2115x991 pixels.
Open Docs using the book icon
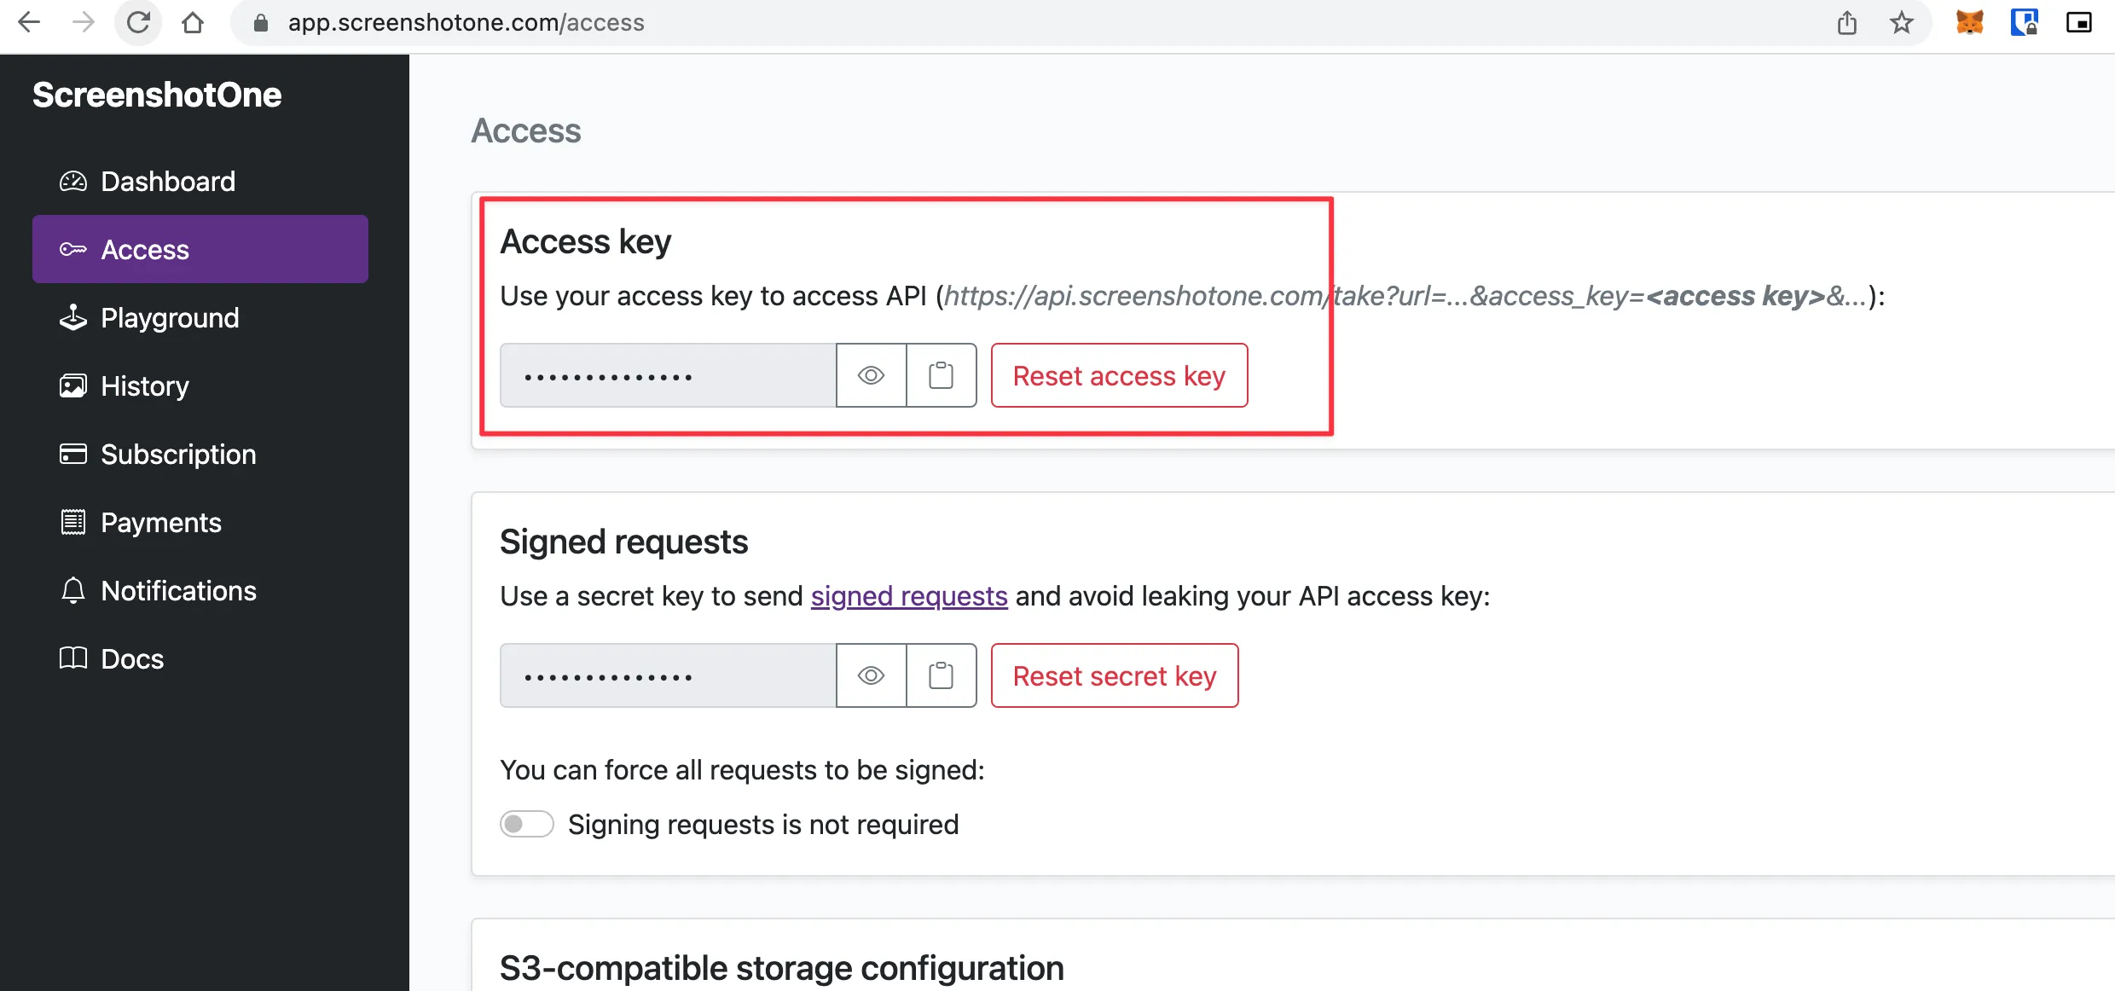pos(73,658)
